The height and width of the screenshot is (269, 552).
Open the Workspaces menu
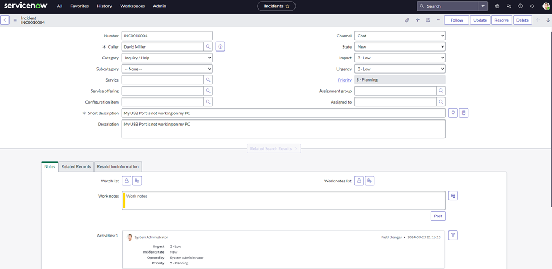click(x=132, y=6)
